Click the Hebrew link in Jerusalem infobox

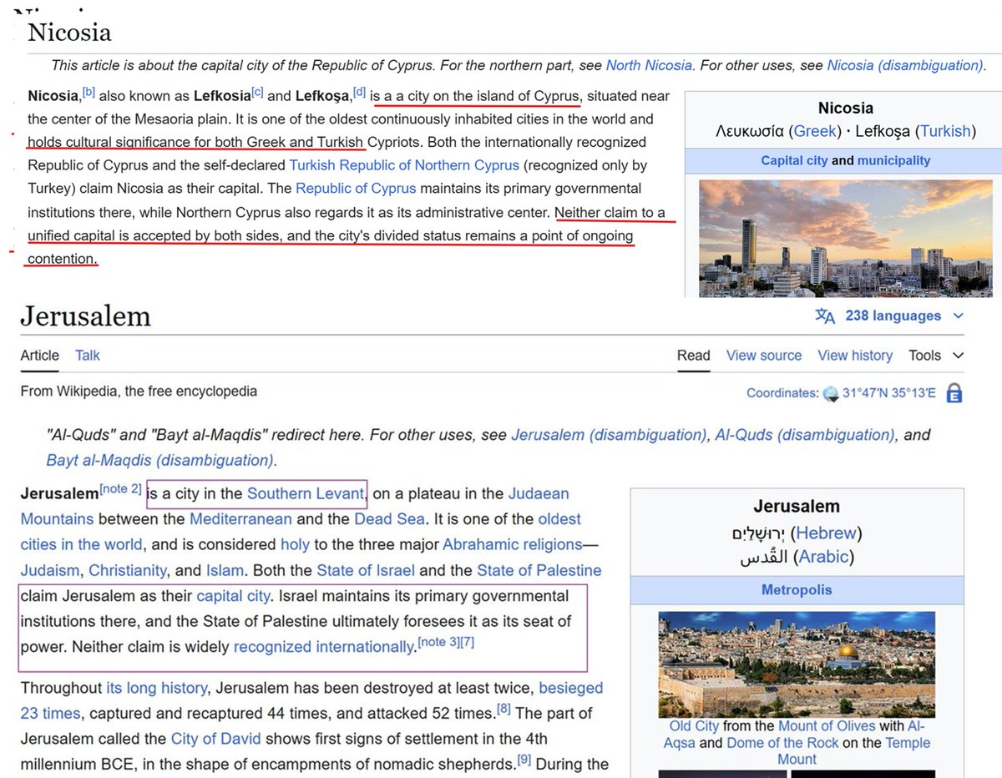[x=827, y=533]
